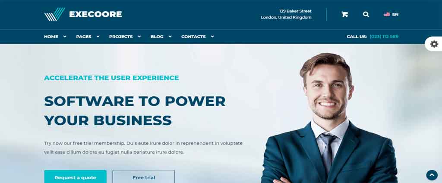Expand the Home menu chevron
Screen dimensions: 442x183
click(65, 36)
